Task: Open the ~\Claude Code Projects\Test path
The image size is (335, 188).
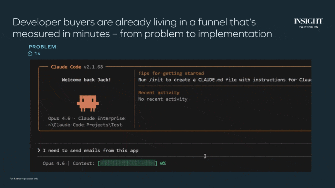Action: point(85,125)
